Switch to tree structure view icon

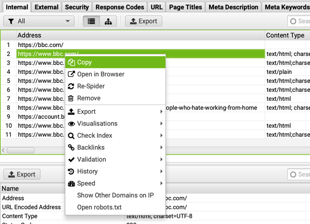click(x=108, y=21)
